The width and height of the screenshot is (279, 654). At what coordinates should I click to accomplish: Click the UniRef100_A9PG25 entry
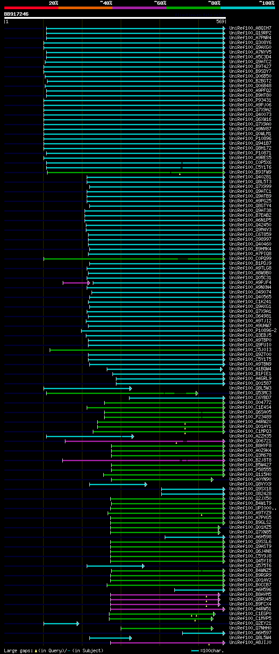(x=250, y=201)
